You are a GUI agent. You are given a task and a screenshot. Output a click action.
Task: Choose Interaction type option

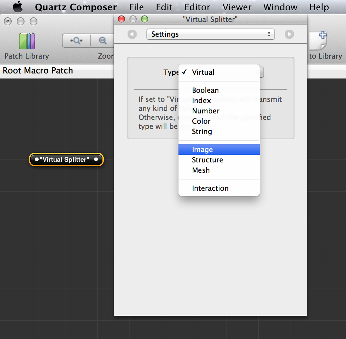[219, 188]
